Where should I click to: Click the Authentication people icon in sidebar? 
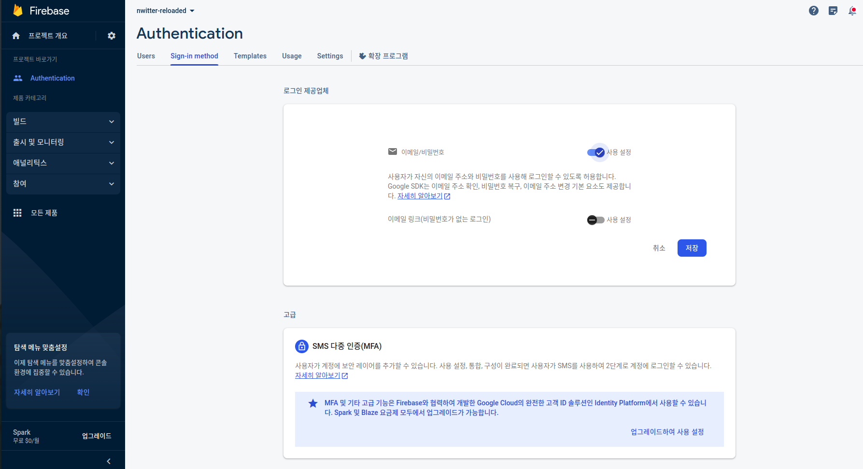(18, 78)
